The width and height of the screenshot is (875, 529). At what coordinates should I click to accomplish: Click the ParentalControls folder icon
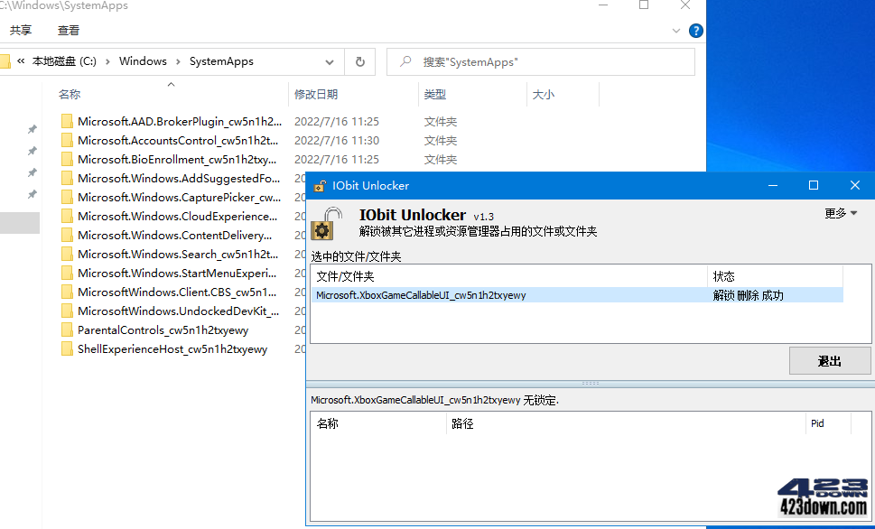[68, 329]
